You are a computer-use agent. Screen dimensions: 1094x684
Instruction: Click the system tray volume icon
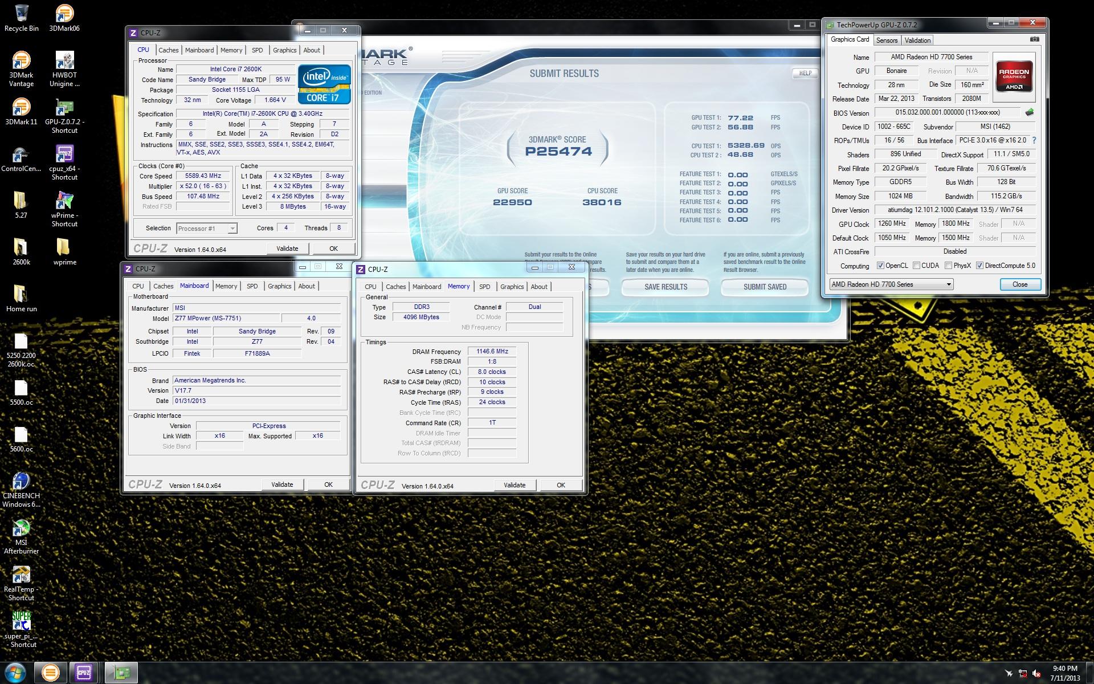(x=1037, y=673)
